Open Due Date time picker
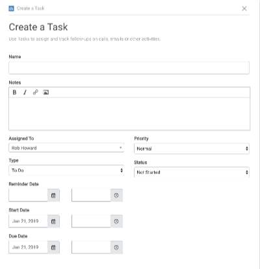The width and height of the screenshot is (260, 269). 116,248
